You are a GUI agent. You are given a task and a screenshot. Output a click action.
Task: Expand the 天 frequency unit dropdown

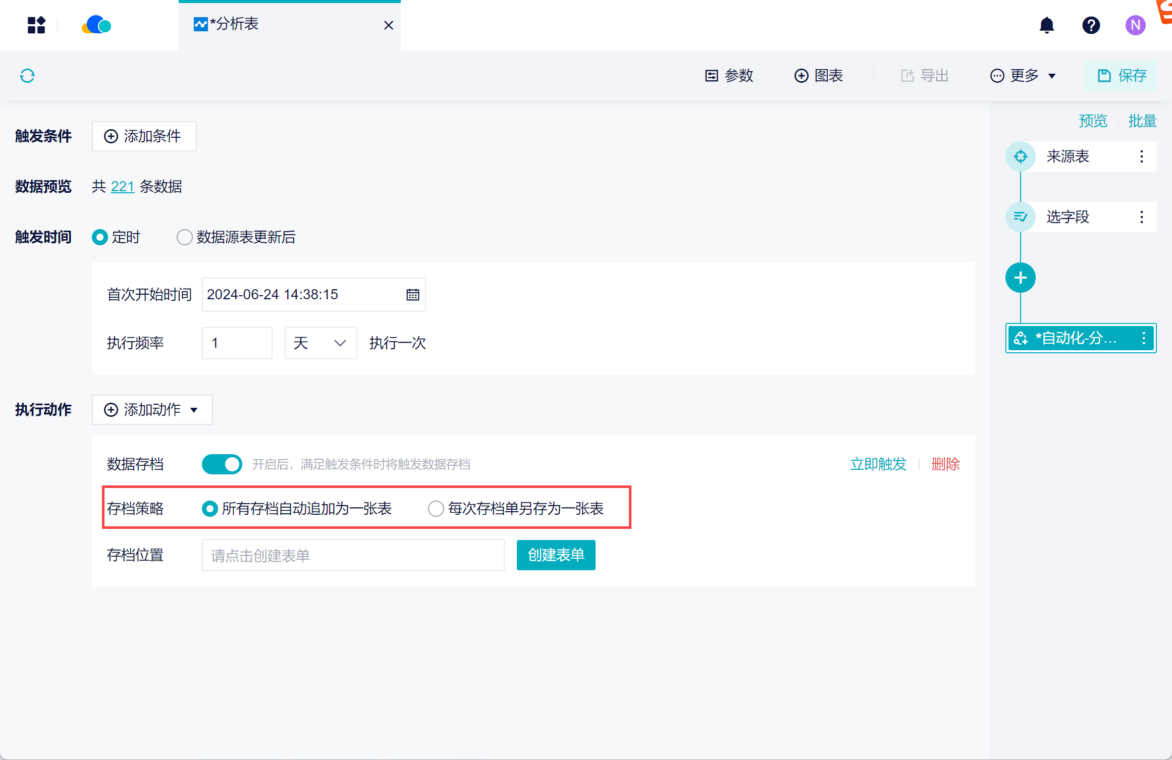coord(321,343)
